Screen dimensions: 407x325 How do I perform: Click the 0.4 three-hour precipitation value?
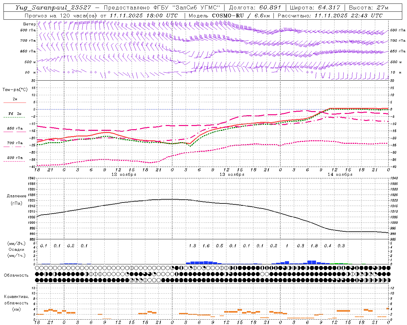click(x=328, y=246)
